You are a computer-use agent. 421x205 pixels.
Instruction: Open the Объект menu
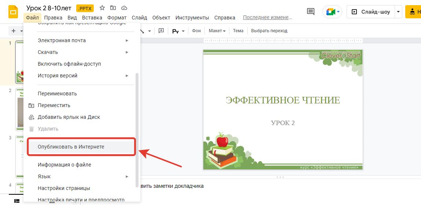pyautogui.click(x=161, y=18)
